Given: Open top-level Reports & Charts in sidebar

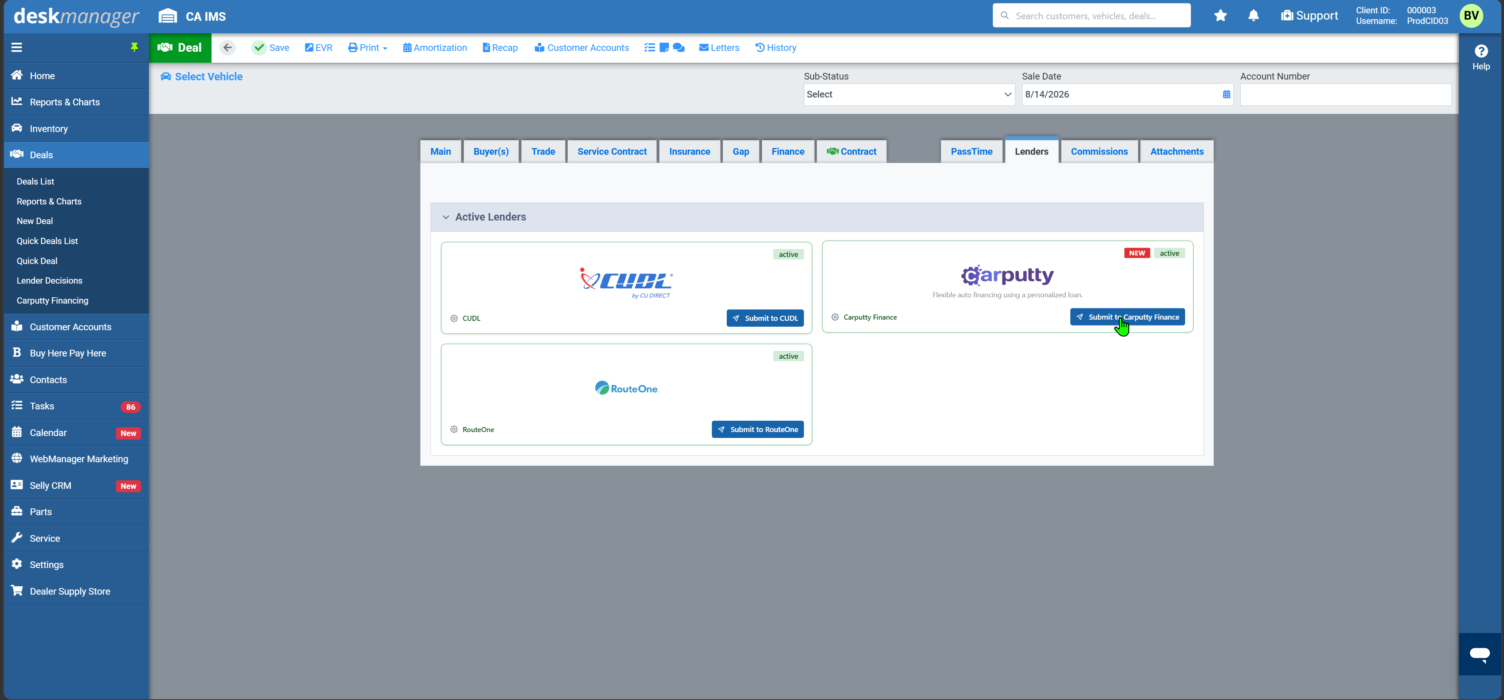Looking at the screenshot, I should click(76, 102).
